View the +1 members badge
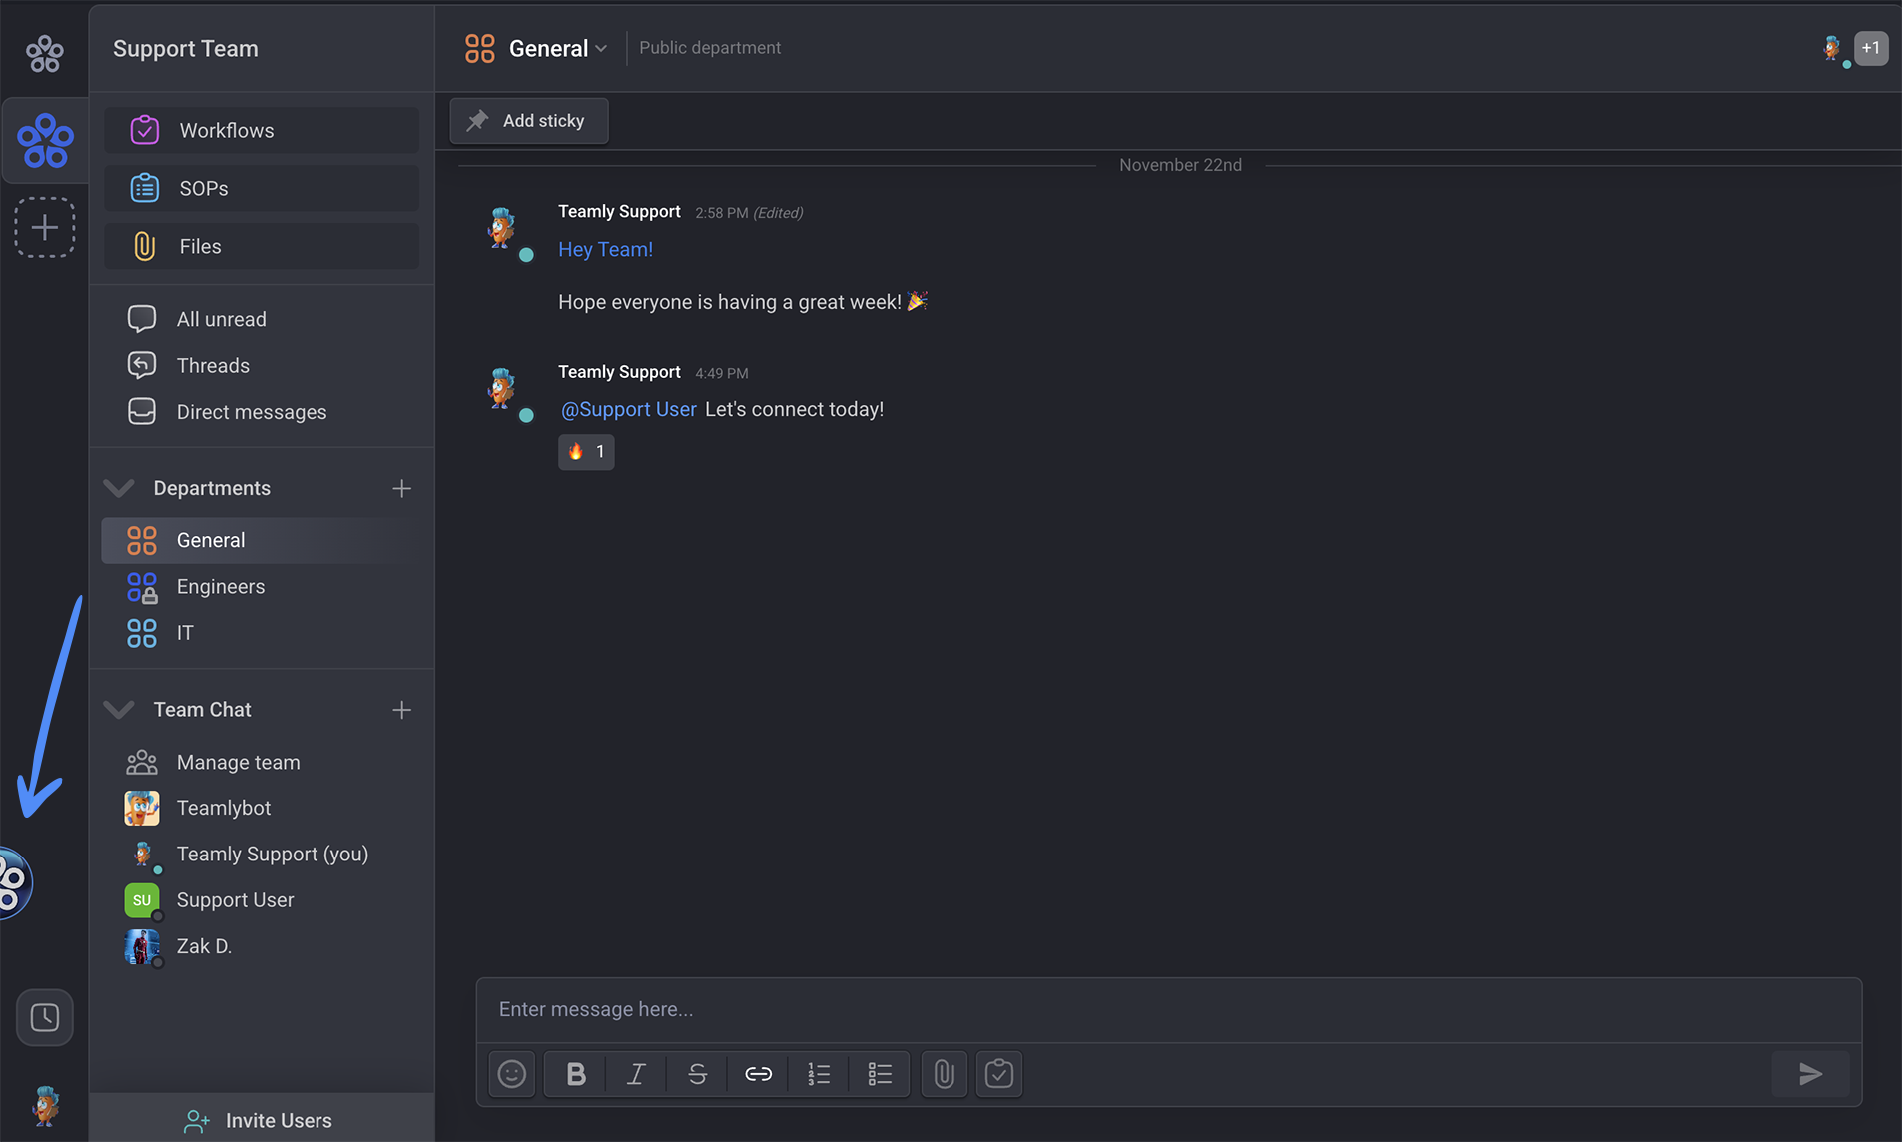The image size is (1902, 1142). [1870, 48]
